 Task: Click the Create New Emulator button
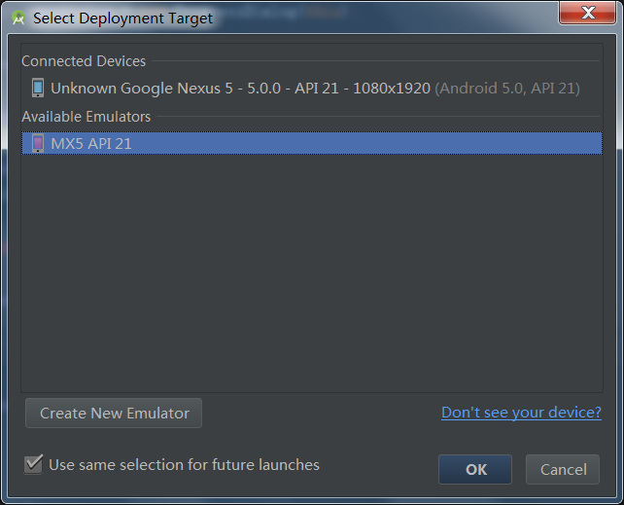(x=114, y=413)
